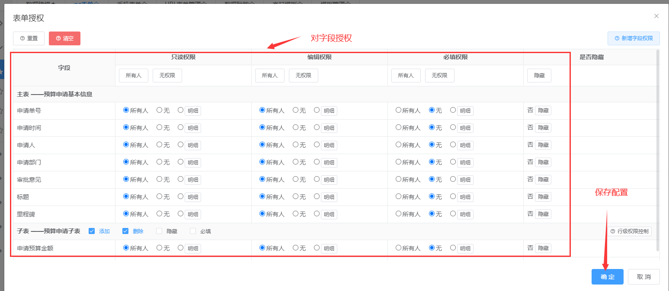Open 新增字段权限 at top right

(633, 38)
